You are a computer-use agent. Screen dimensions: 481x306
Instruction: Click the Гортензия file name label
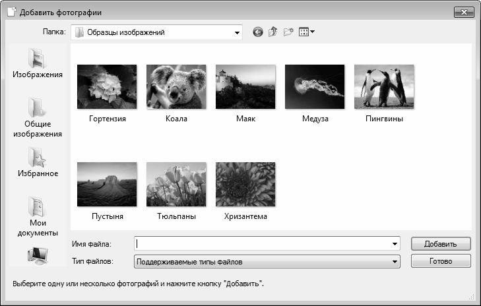tap(108, 119)
